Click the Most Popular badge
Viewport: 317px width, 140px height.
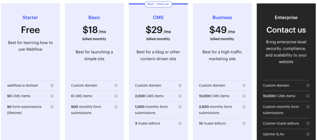click(158, 4)
